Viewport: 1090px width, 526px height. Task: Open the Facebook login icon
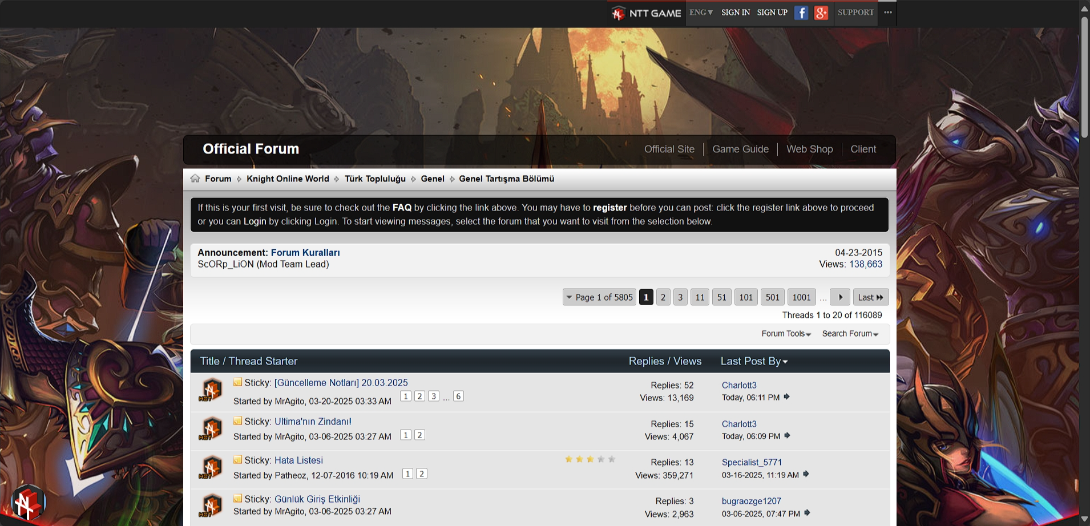[x=801, y=13]
